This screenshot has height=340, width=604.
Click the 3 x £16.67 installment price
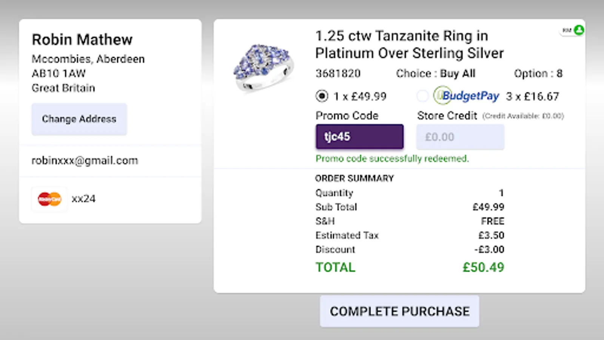tap(532, 96)
